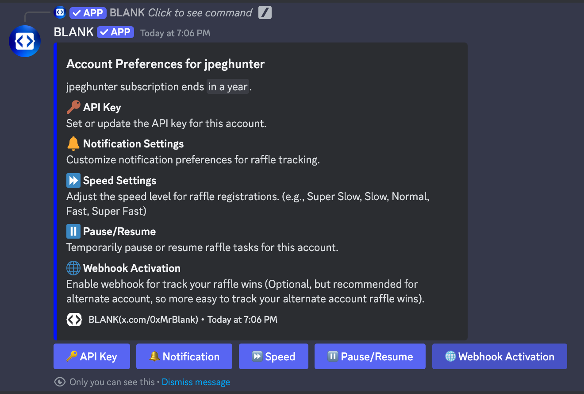Open the API Key button
Viewport: 584px width, 394px height.
(x=92, y=356)
